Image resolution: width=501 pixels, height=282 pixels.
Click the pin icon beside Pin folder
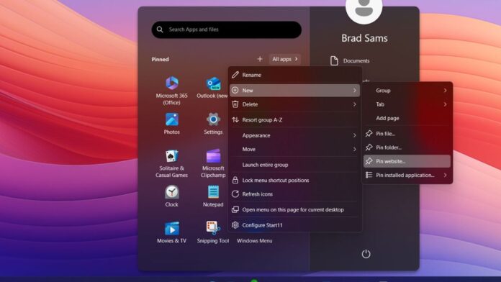[369, 147]
